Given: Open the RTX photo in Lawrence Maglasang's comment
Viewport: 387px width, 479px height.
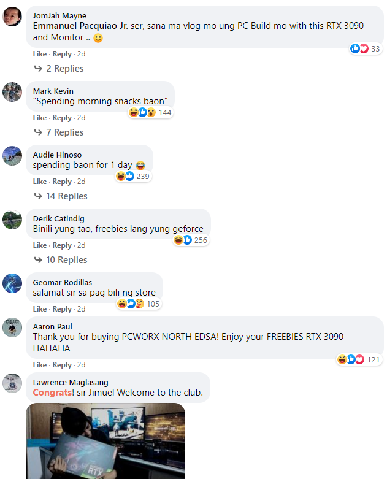Looking at the screenshot, I should coord(105,441).
